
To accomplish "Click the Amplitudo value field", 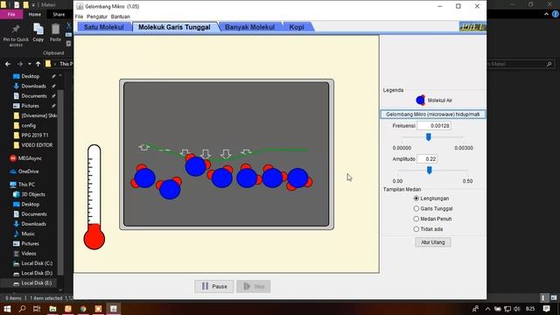I will (x=427, y=159).
